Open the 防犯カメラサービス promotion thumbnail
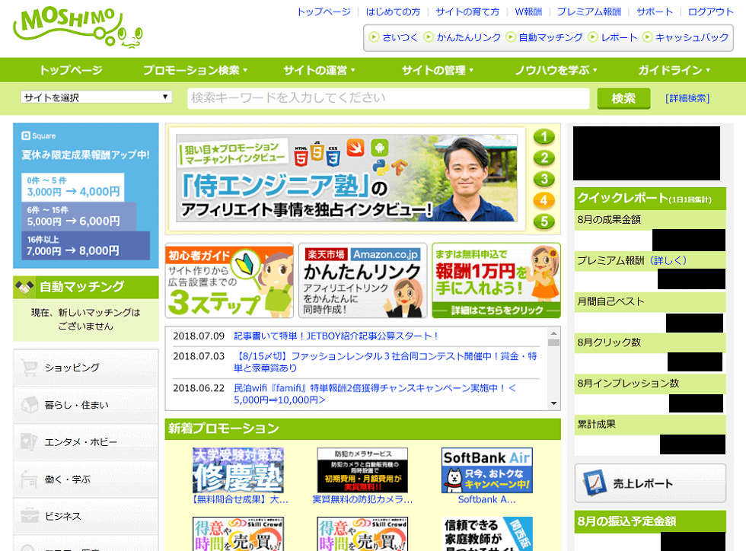 (x=362, y=470)
